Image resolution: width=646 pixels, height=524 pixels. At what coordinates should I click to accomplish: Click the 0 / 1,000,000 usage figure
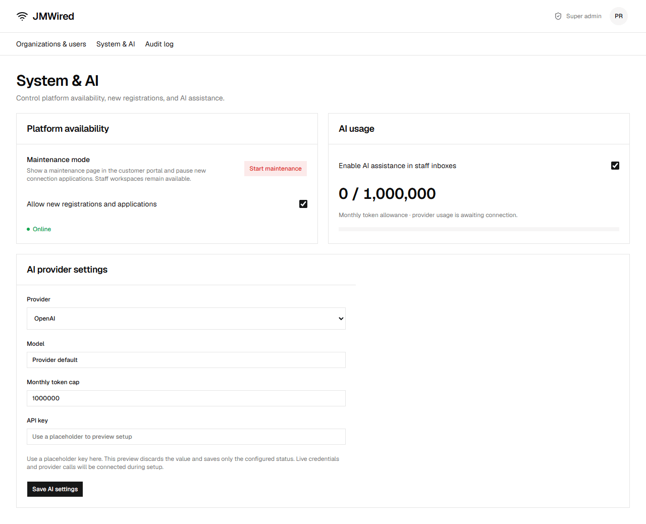pyautogui.click(x=387, y=193)
